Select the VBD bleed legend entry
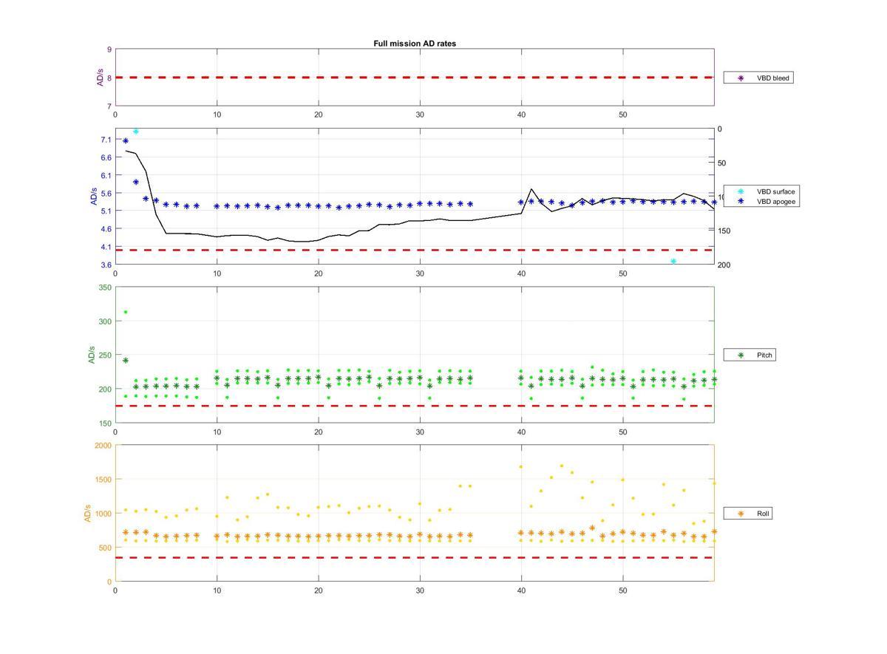 758,78
